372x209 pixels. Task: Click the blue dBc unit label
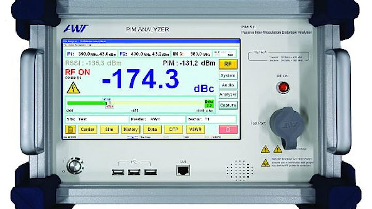coord(204,89)
